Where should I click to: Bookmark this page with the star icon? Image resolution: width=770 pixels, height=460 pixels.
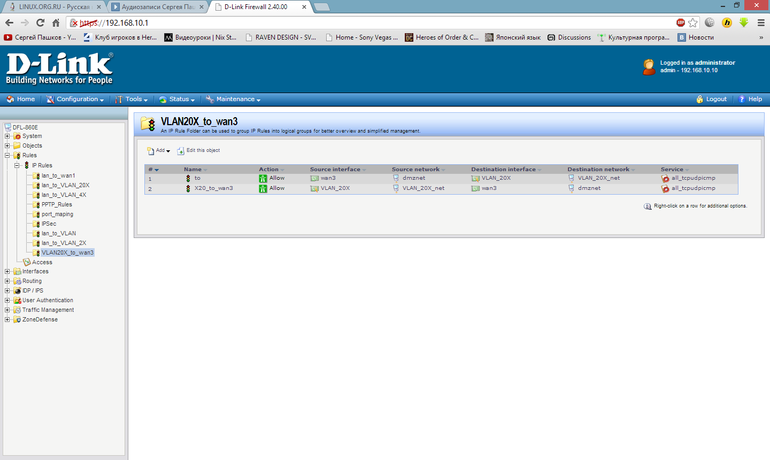693,22
